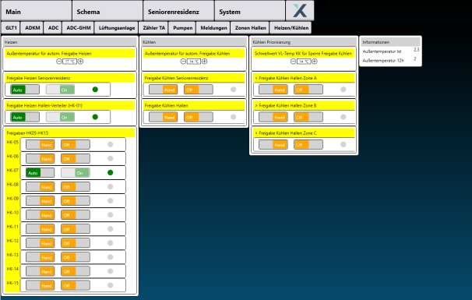Toggle On switch for Heizen Hallen-Verteiler HK-01

point(60,117)
